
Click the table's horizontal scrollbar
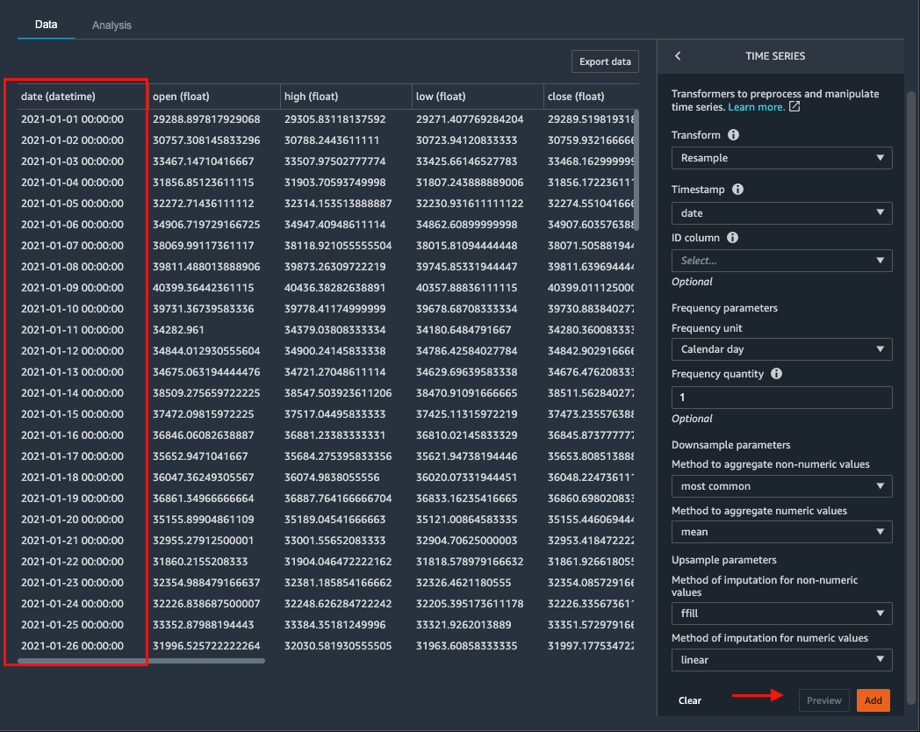[141, 661]
